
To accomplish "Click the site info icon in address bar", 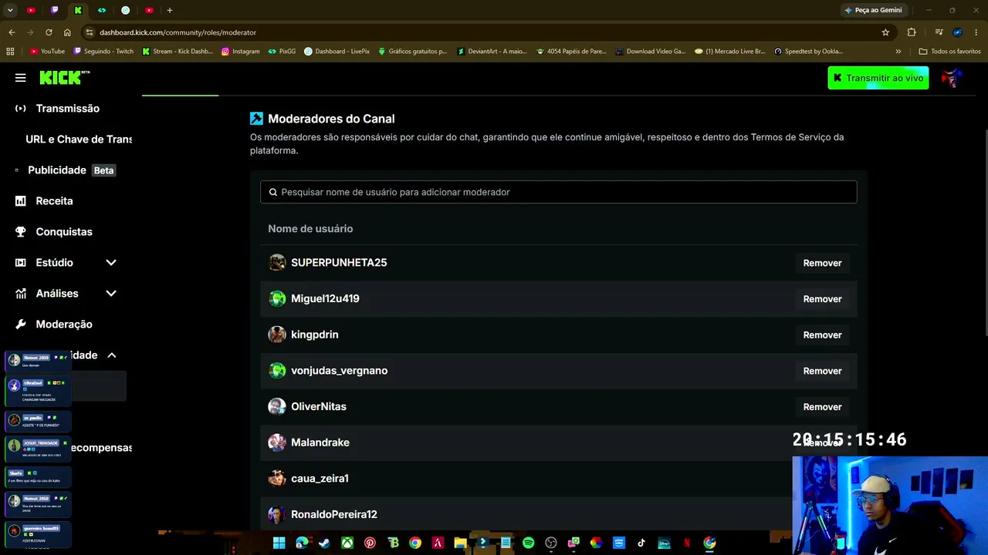I will pyautogui.click(x=90, y=32).
